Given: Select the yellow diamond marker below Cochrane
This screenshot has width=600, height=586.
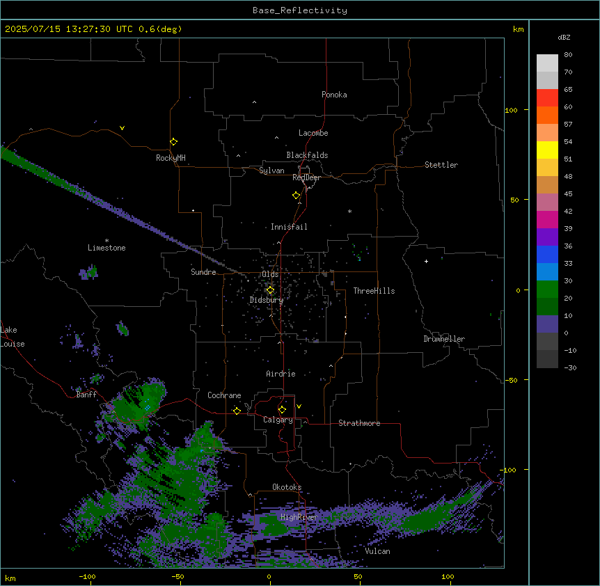Looking at the screenshot, I should tap(237, 411).
